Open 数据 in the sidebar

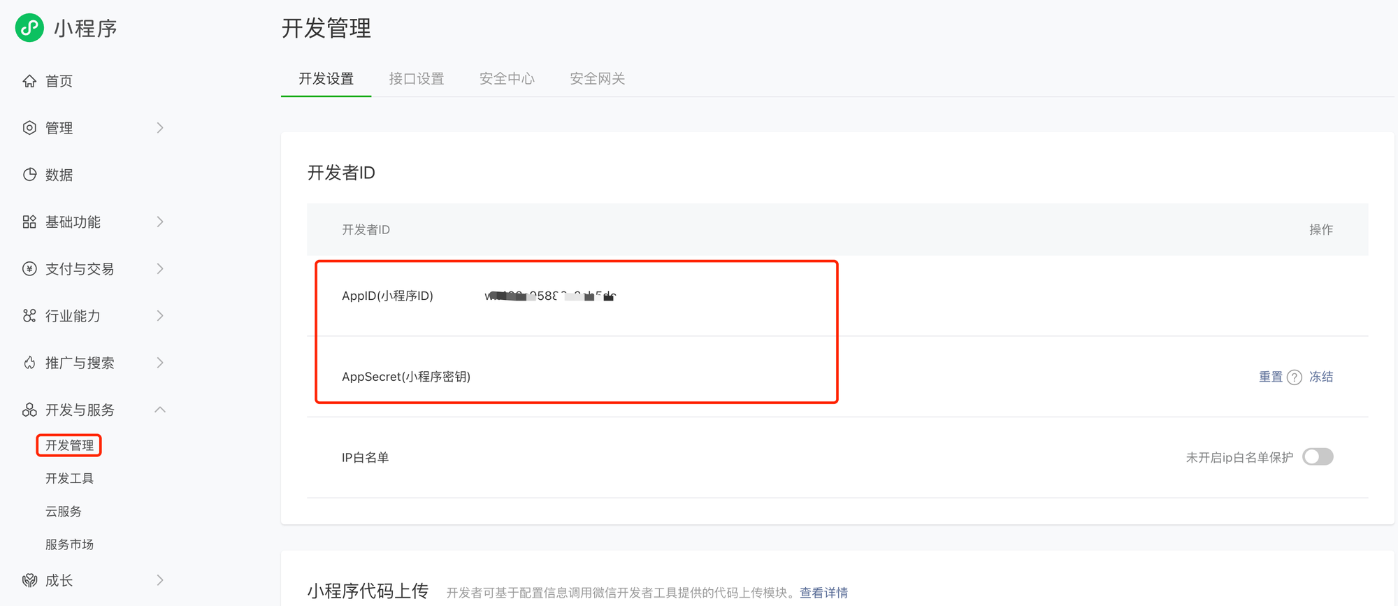(x=59, y=175)
